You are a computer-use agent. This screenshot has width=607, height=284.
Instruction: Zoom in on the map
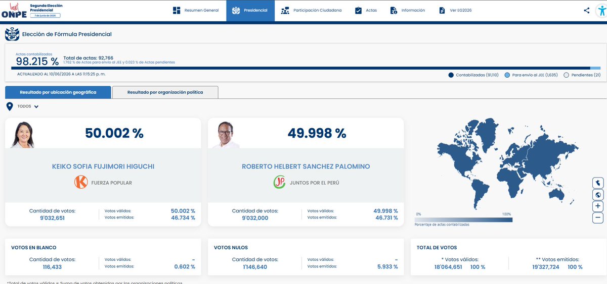598,206
